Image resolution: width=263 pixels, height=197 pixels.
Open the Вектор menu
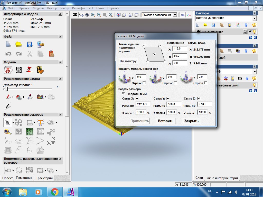pos(52,8)
